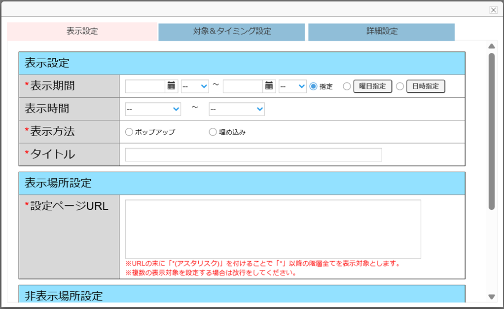The width and height of the screenshot is (504, 309).
Task: Click the scrollbar up arrow
Action: click(x=491, y=46)
